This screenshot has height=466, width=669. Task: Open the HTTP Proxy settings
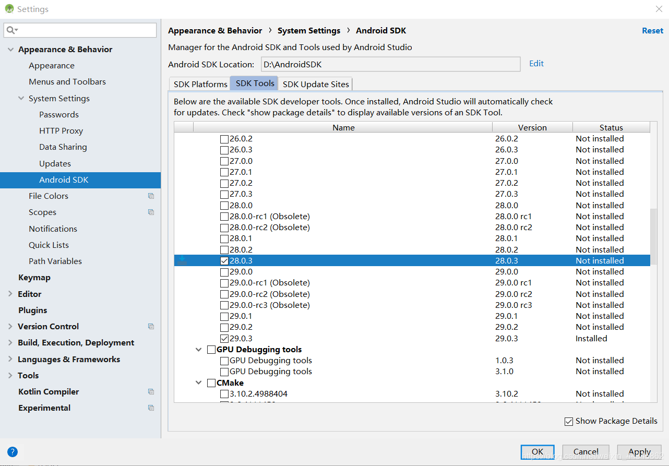(61, 131)
